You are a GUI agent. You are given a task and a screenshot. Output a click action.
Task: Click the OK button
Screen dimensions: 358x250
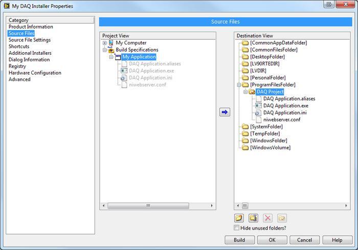272,240
